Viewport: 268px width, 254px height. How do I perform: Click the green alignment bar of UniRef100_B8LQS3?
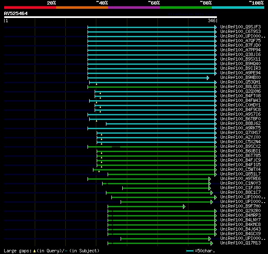151,87
